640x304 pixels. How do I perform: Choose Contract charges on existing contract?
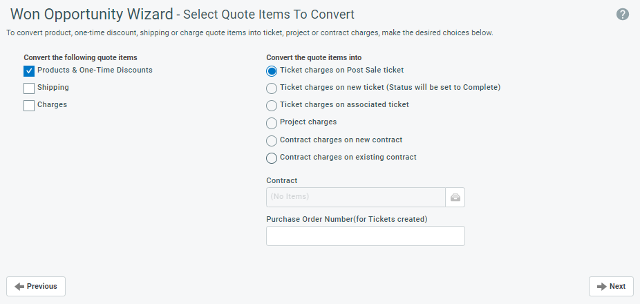272,158
